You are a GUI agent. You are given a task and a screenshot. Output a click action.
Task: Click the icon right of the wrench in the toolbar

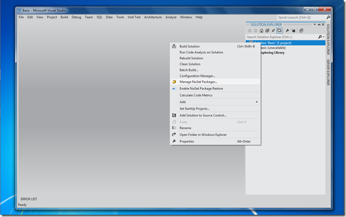coord(293,31)
